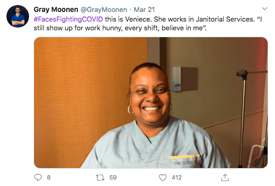The height and width of the screenshot is (186, 275).
Task: Share the tweet via the upload arrow icon
Action: (225, 177)
